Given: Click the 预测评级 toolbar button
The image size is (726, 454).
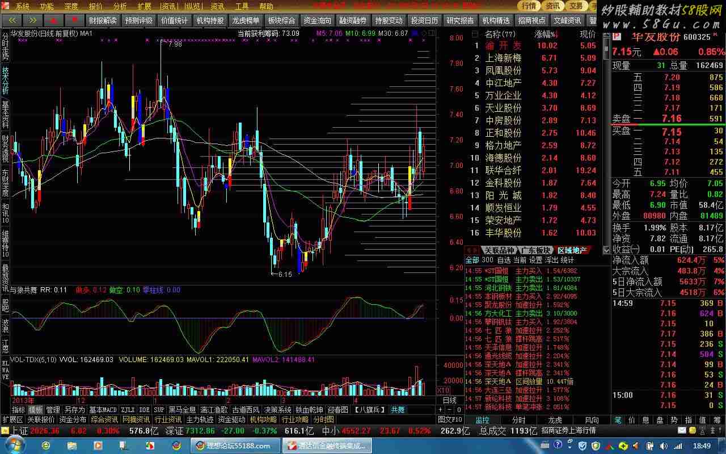Looking at the screenshot, I should point(138,20).
